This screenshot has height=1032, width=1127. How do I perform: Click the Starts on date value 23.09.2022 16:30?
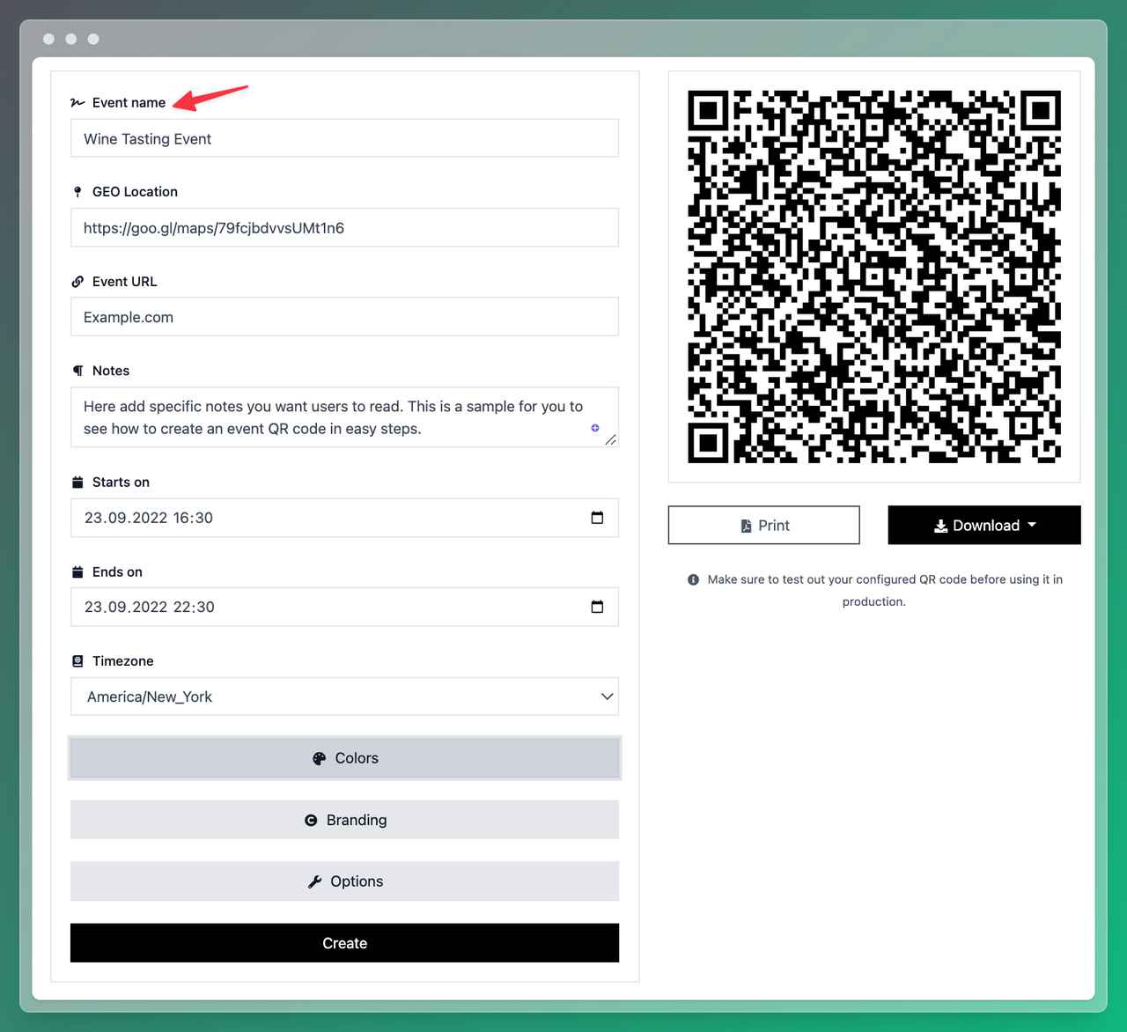point(149,518)
